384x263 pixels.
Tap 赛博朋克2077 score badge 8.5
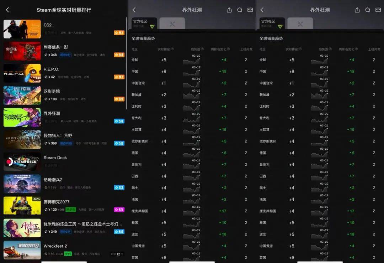119,210
